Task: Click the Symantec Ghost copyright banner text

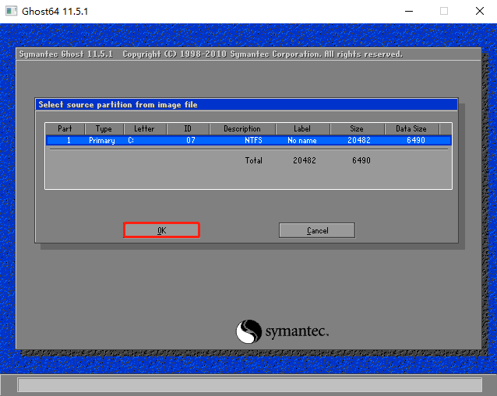Action: click(x=211, y=54)
